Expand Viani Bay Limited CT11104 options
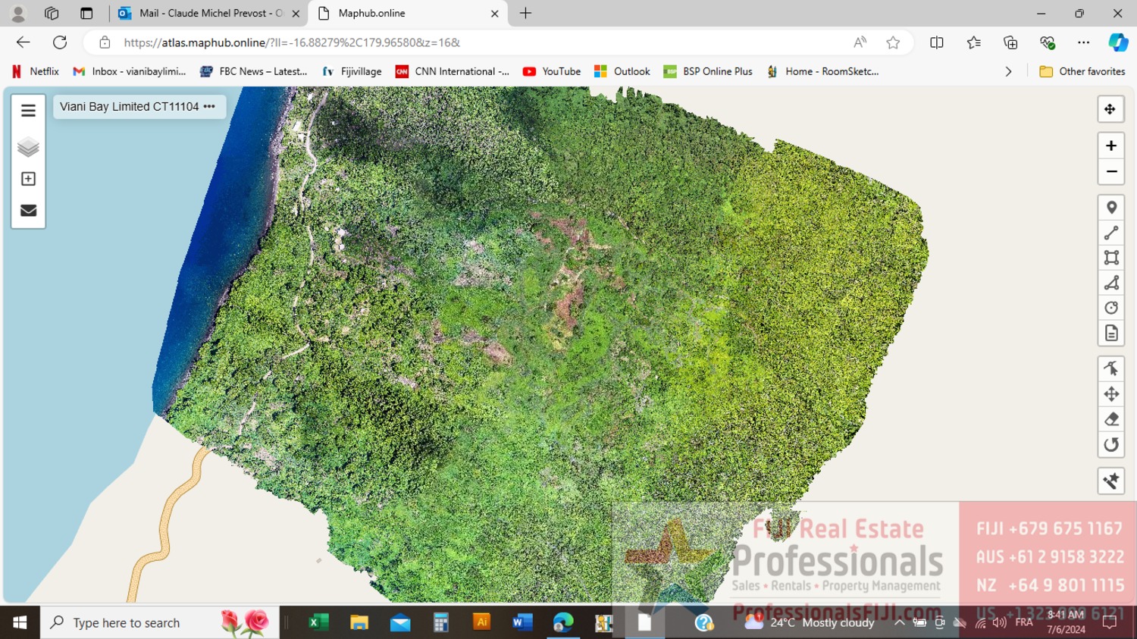This screenshot has width=1137, height=639. pyautogui.click(x=209, y=107)
